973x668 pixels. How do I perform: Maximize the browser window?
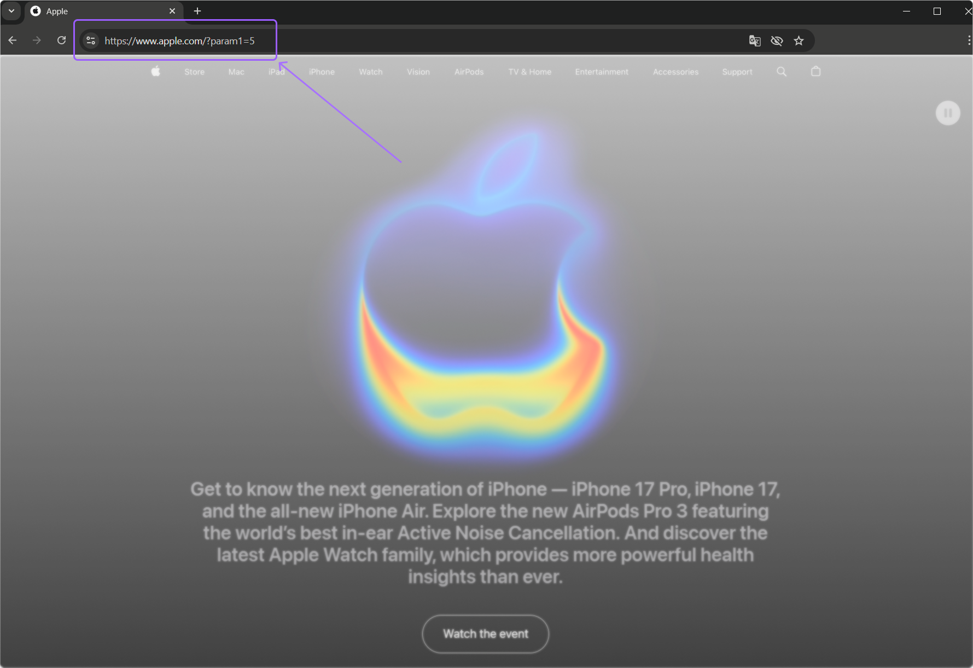point(937,11)
